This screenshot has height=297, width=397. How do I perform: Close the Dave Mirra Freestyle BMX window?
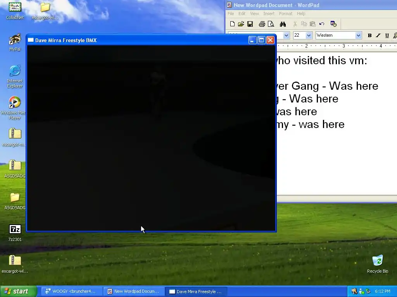click(x=270, y=40)
